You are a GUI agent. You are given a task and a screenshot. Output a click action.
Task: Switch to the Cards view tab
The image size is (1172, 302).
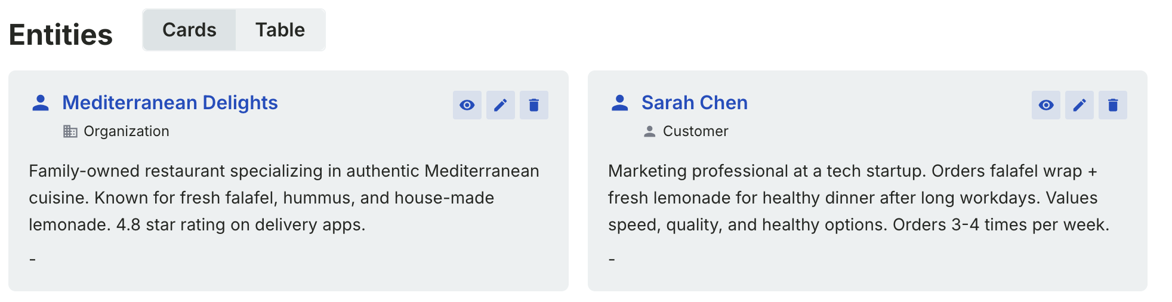pyautogui.click(x=189, y=30)
